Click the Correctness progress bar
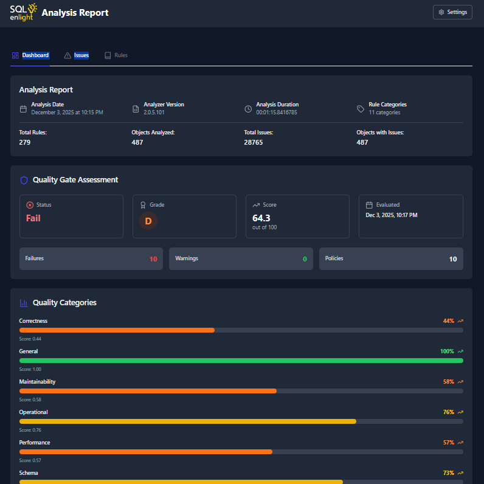The height and width of the screenshot is (484, 484). click(241, 330)
